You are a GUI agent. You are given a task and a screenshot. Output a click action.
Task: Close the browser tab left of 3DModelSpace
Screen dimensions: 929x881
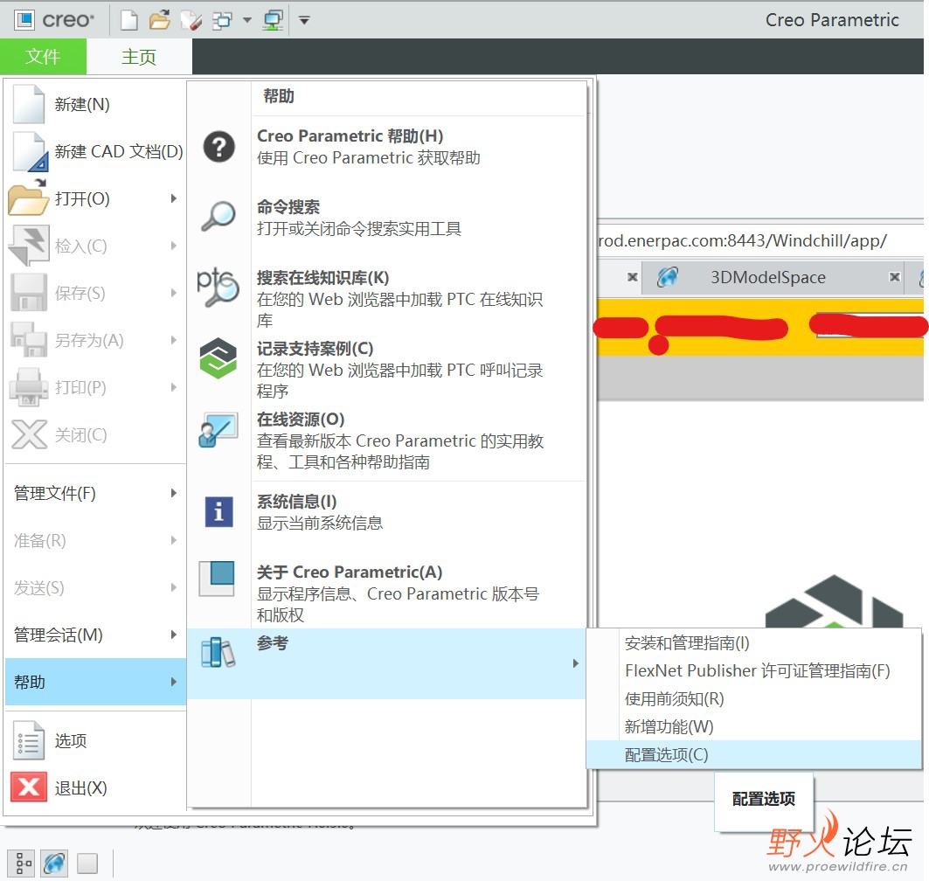point(632,277)
